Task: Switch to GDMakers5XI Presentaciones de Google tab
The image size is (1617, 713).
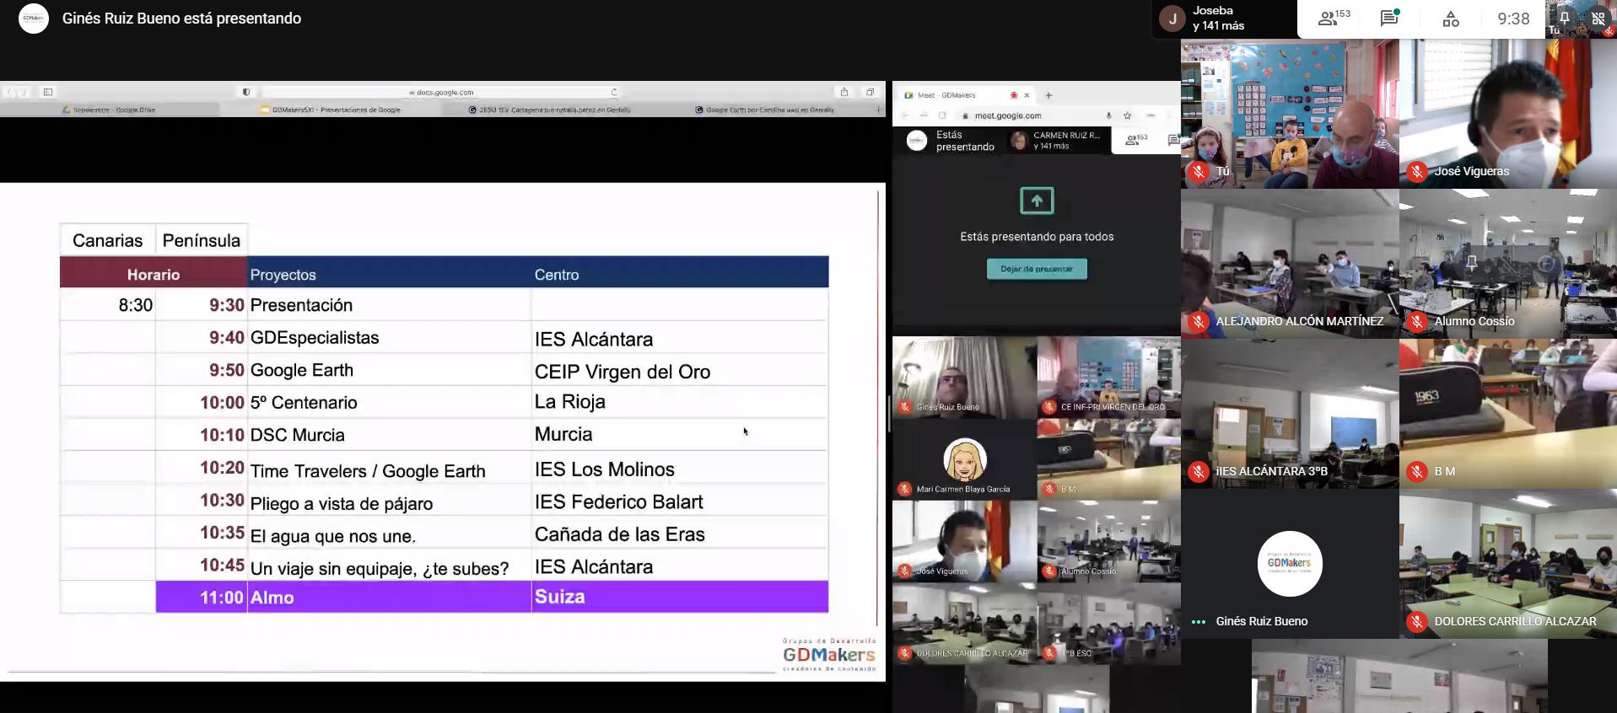Action: [x=331, y=110]
